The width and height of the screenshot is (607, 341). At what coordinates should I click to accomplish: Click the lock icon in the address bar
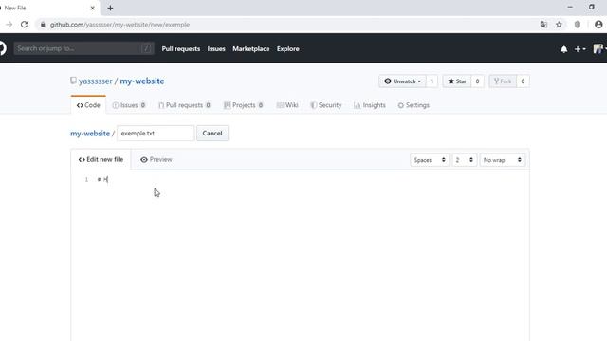[x=43, y=25]
